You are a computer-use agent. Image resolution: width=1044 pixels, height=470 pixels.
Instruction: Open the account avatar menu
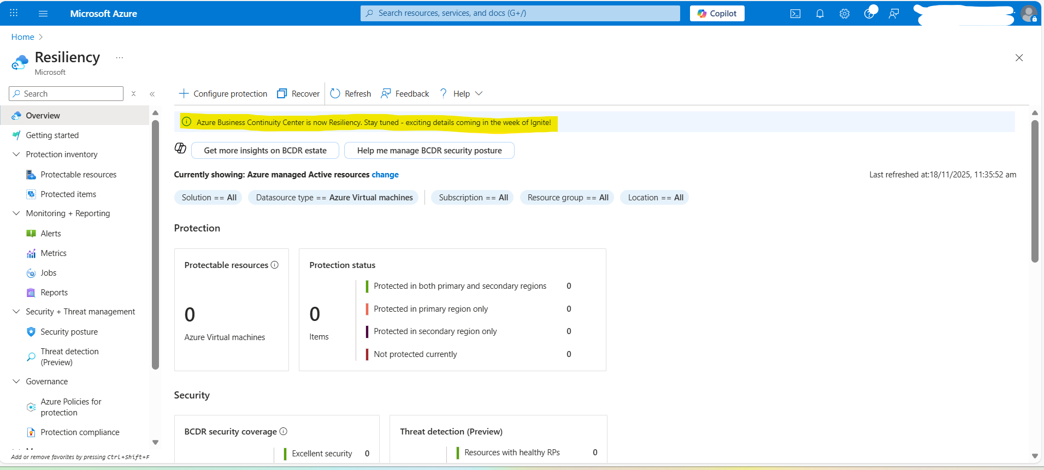click(1029, 14)
